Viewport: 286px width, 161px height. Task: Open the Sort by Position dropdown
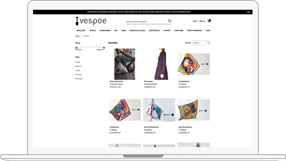pyautogui.click(x=201, y=43)
